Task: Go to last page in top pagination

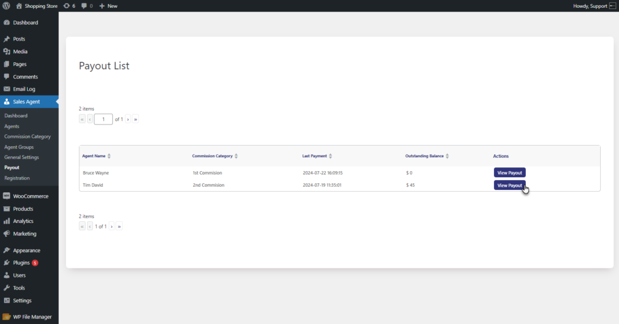Action: pyautogui.click(x=135, y=119)
